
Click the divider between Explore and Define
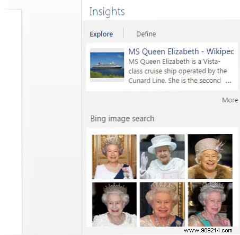(x=123, y=33)
